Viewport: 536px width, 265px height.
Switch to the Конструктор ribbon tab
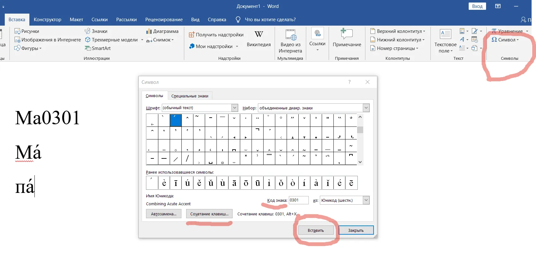pos(47,20)
